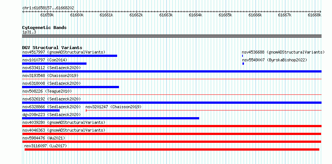Click the DGV Structural Variants track title
332x164 pixels.
pos(52,48)
